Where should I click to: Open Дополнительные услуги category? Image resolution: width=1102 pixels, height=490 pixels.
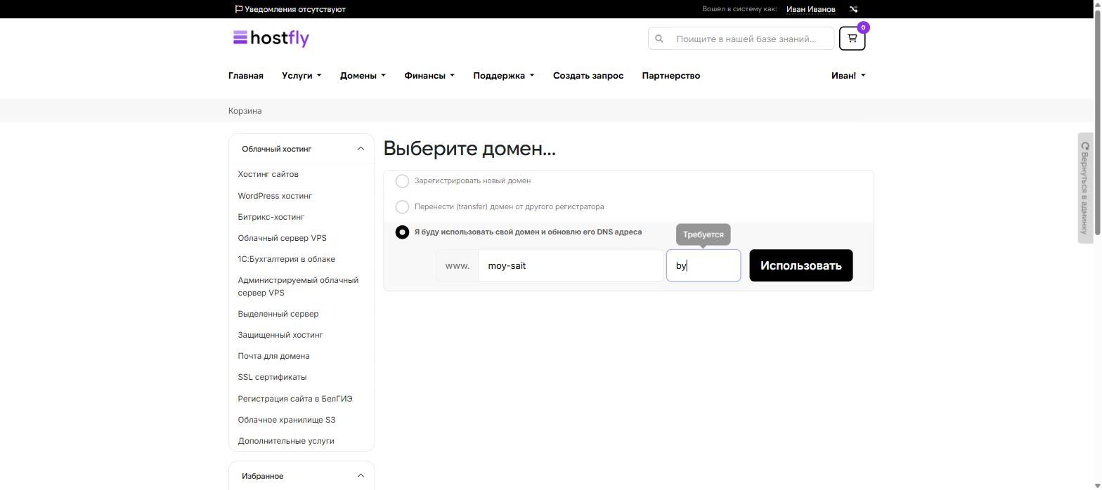[x=286, y=441]
